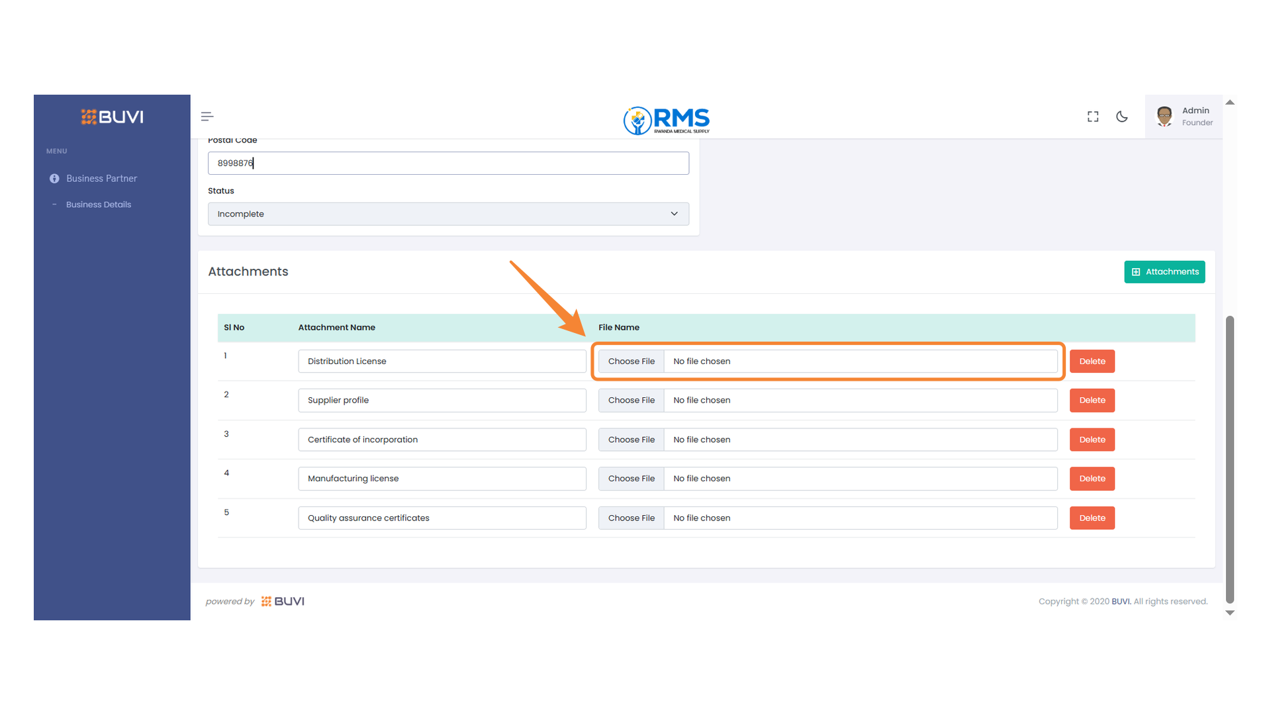Select the BUVI logo in the sidebar
1271x715 pixels.
click(x=111, y=117)
